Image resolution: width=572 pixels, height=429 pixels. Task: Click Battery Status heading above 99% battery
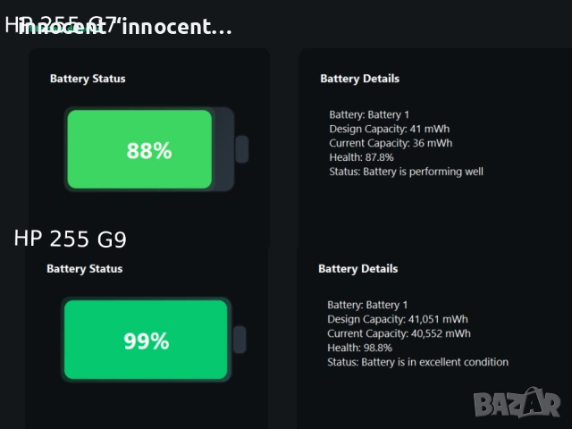(85, 268)
